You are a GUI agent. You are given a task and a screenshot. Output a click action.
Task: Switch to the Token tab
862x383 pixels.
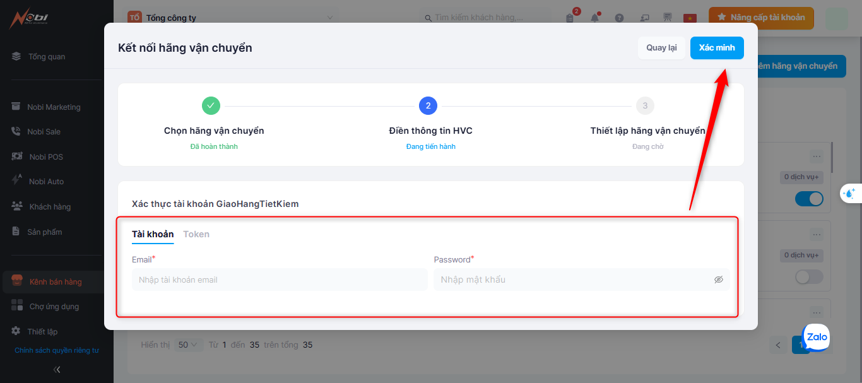pyautogui.click(x=196, y=234)
